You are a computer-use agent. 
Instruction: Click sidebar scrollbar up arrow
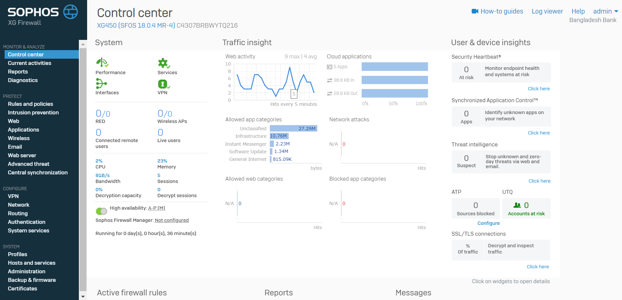point(83,44)
